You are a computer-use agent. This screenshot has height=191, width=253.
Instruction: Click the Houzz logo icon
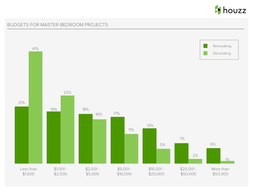tap(218, 10)
